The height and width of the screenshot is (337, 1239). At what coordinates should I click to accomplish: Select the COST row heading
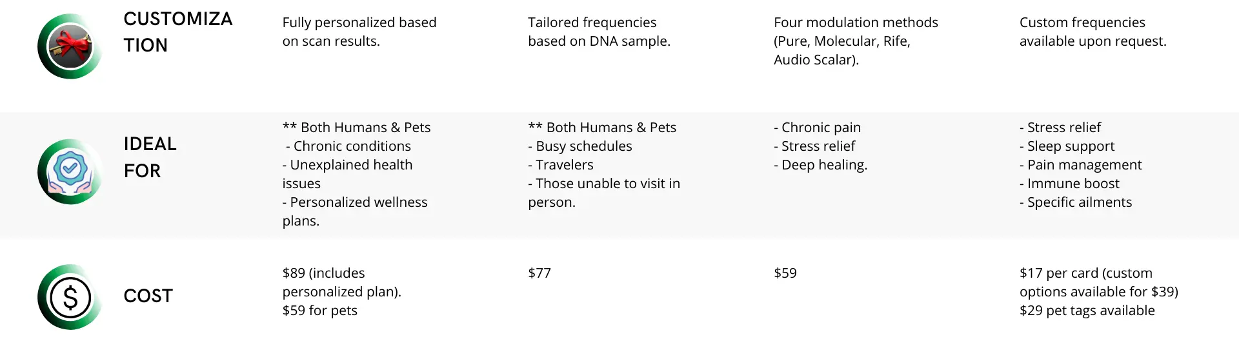(148, 296)
